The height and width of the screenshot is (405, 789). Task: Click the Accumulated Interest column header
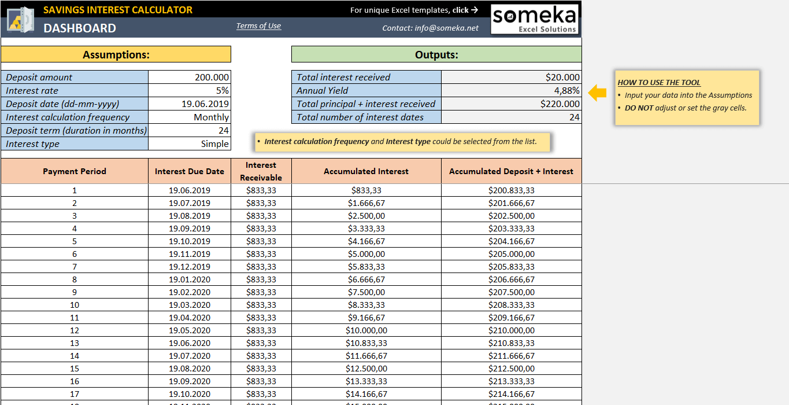[366, 171]
